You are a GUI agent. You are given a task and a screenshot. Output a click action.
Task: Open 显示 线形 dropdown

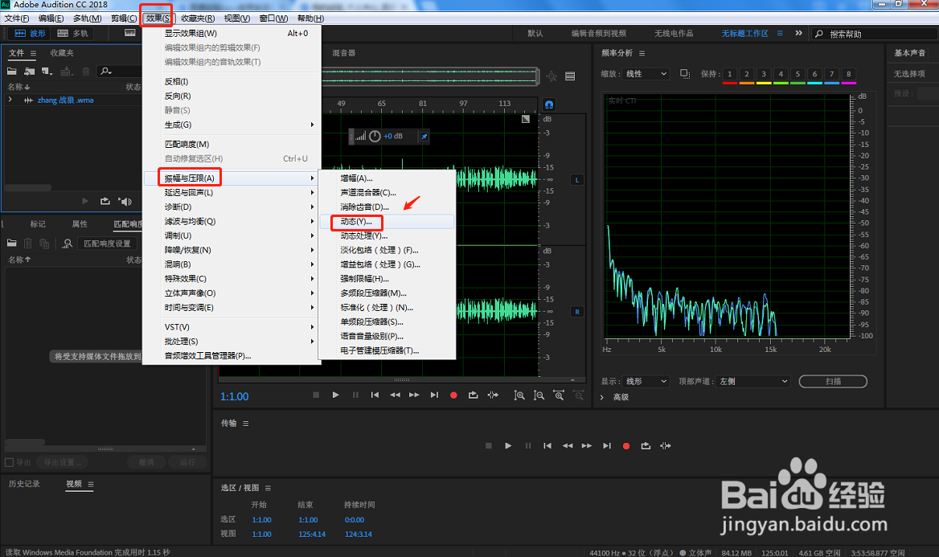[646, 382]
